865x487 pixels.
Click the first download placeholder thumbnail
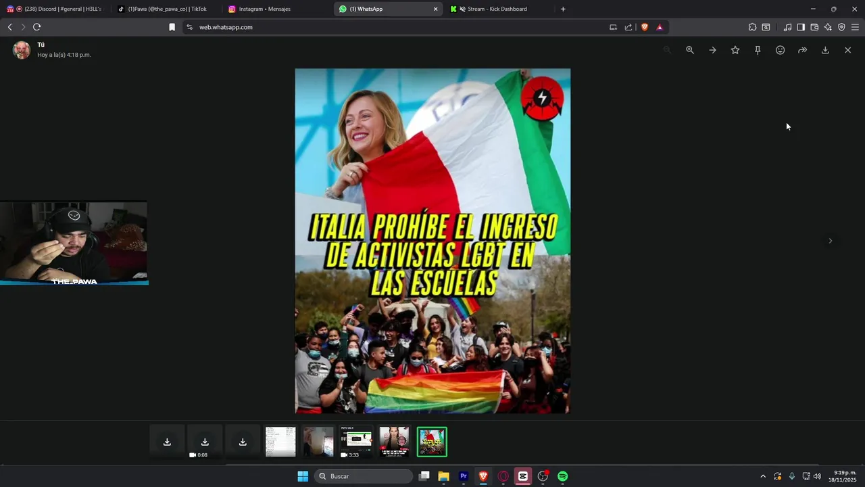(167, 442)
